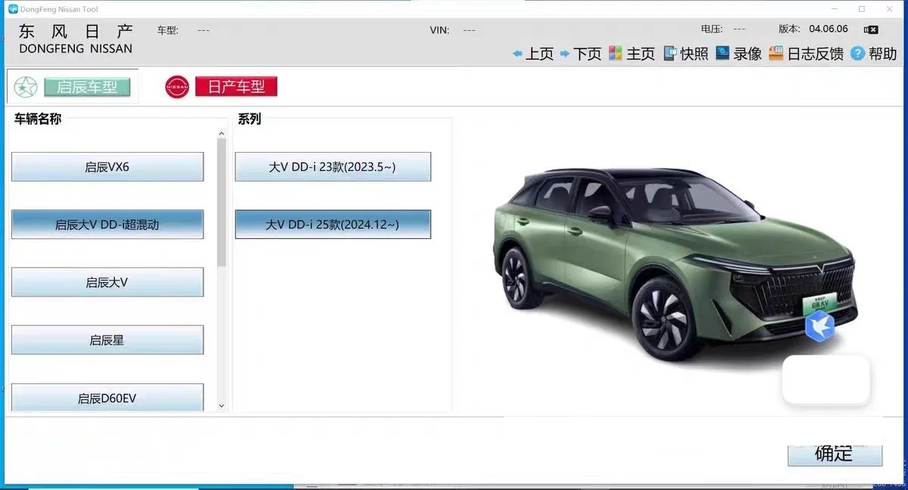Screen dimensions: 908x490
Task: Confirm selection with 确定 button
Action: pos(835,454)
